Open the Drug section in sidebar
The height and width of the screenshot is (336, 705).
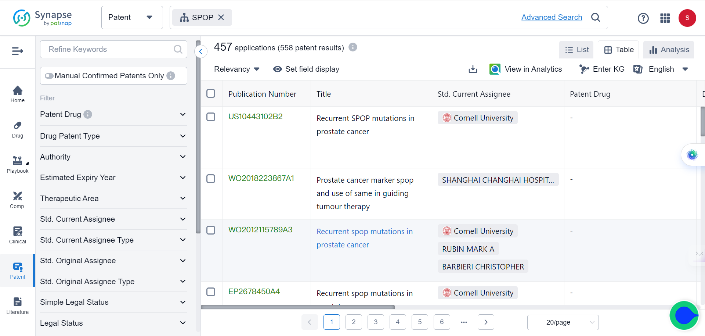17,130
